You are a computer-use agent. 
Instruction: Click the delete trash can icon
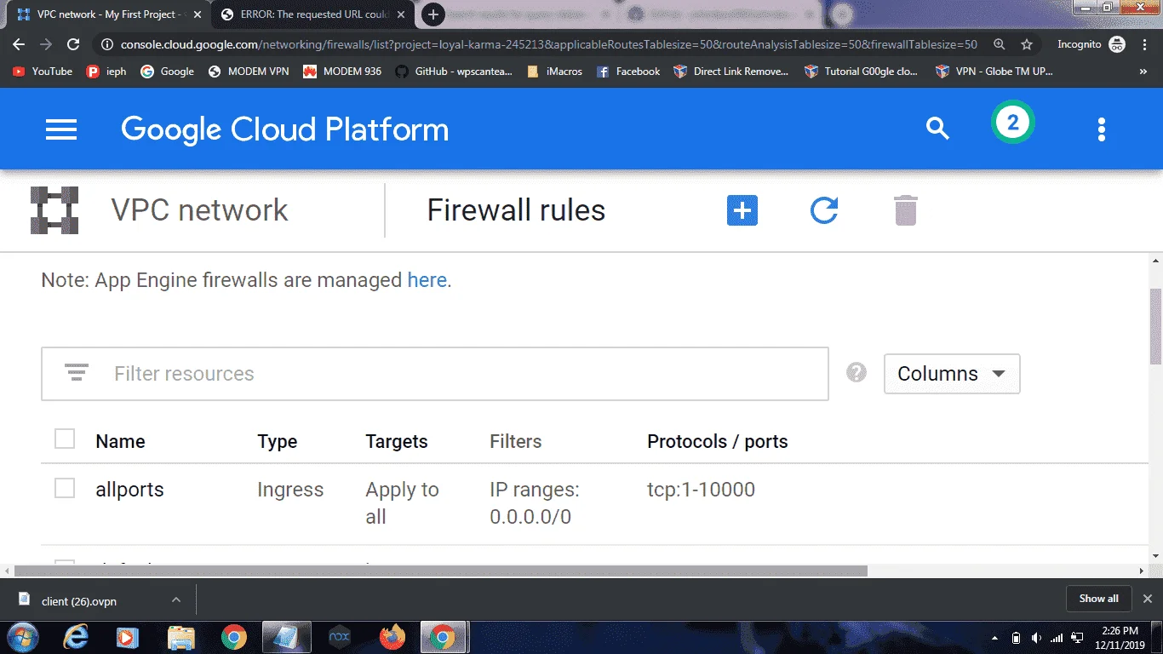click(x=906, y=210)
